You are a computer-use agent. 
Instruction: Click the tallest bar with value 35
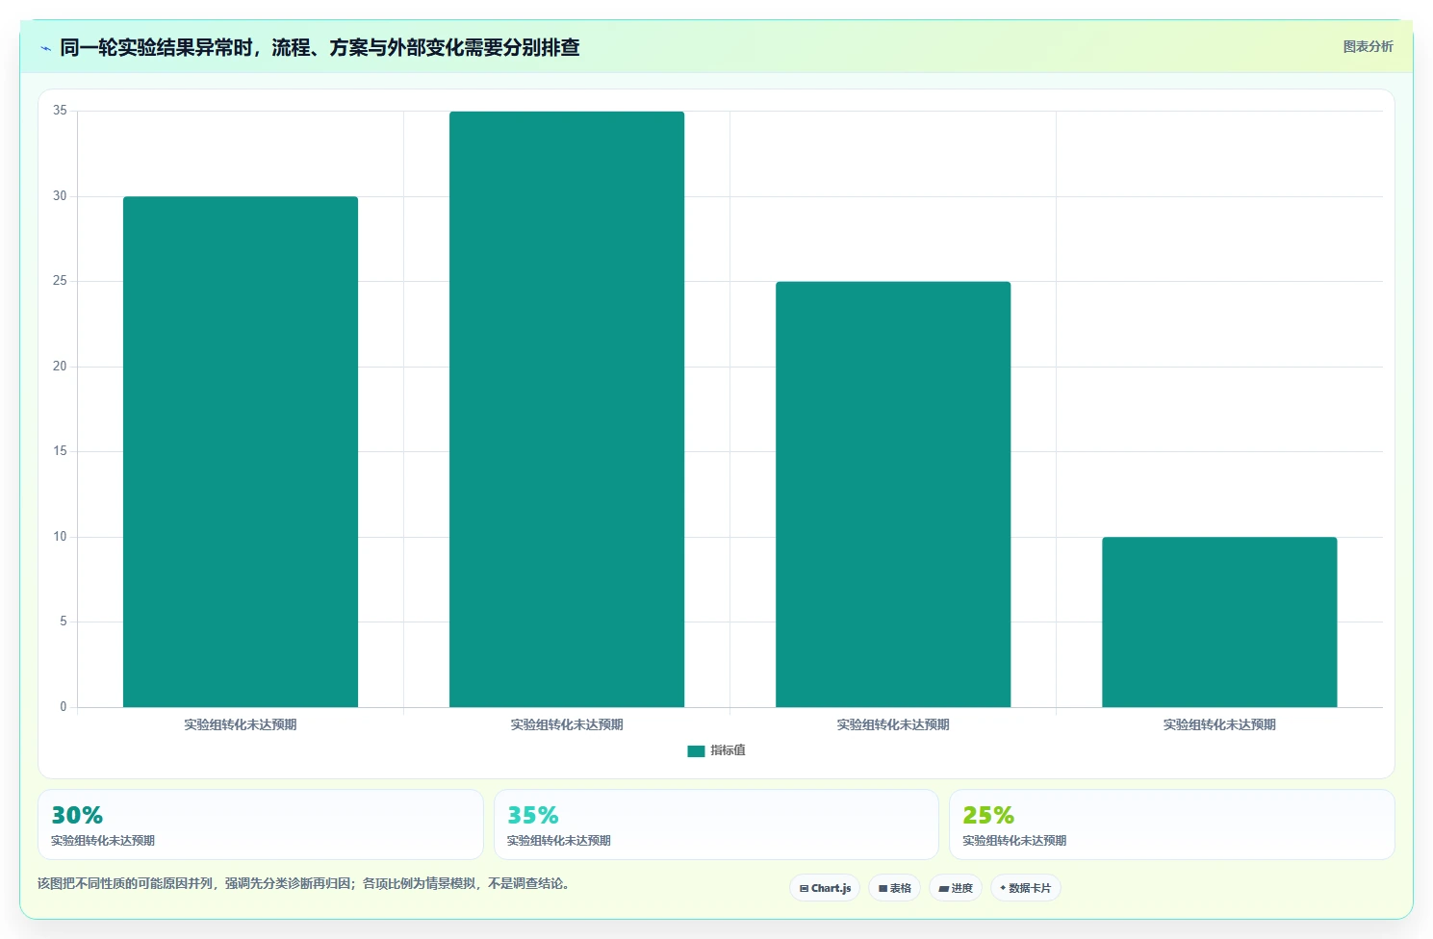point(567,409)
